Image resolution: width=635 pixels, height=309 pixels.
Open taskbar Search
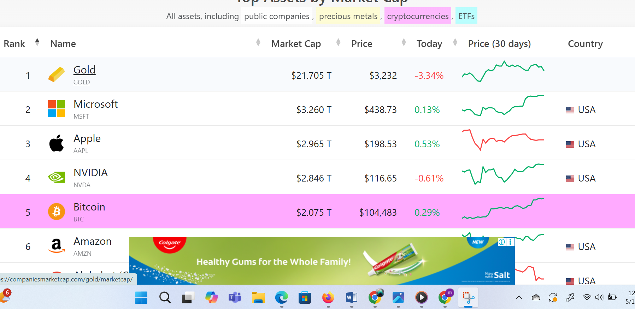click(165, 298)
